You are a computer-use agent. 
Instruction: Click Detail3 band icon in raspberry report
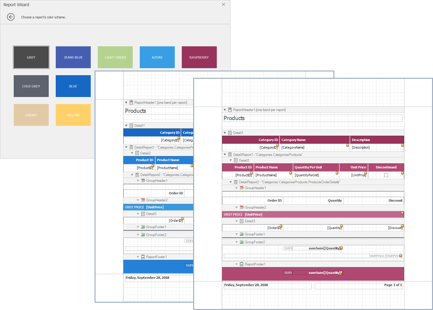[x=242, y=221]
